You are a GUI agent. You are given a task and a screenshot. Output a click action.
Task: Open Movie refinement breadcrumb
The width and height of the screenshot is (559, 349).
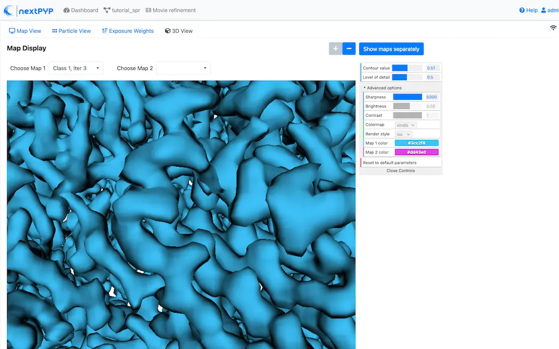[x=170, y=10]
